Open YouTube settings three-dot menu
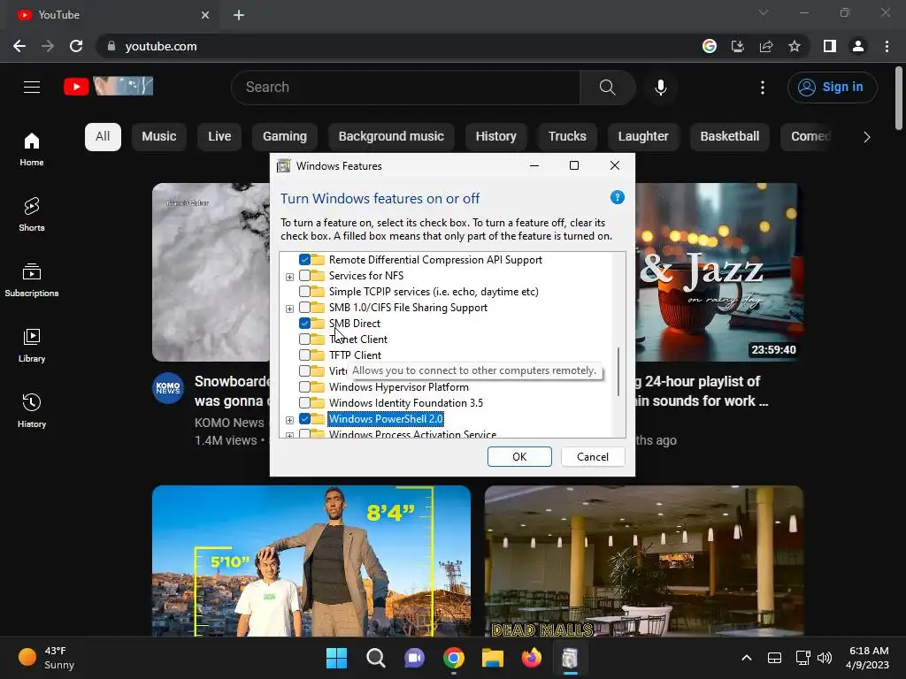Screen dimensions: 906x679 (763, 88)
